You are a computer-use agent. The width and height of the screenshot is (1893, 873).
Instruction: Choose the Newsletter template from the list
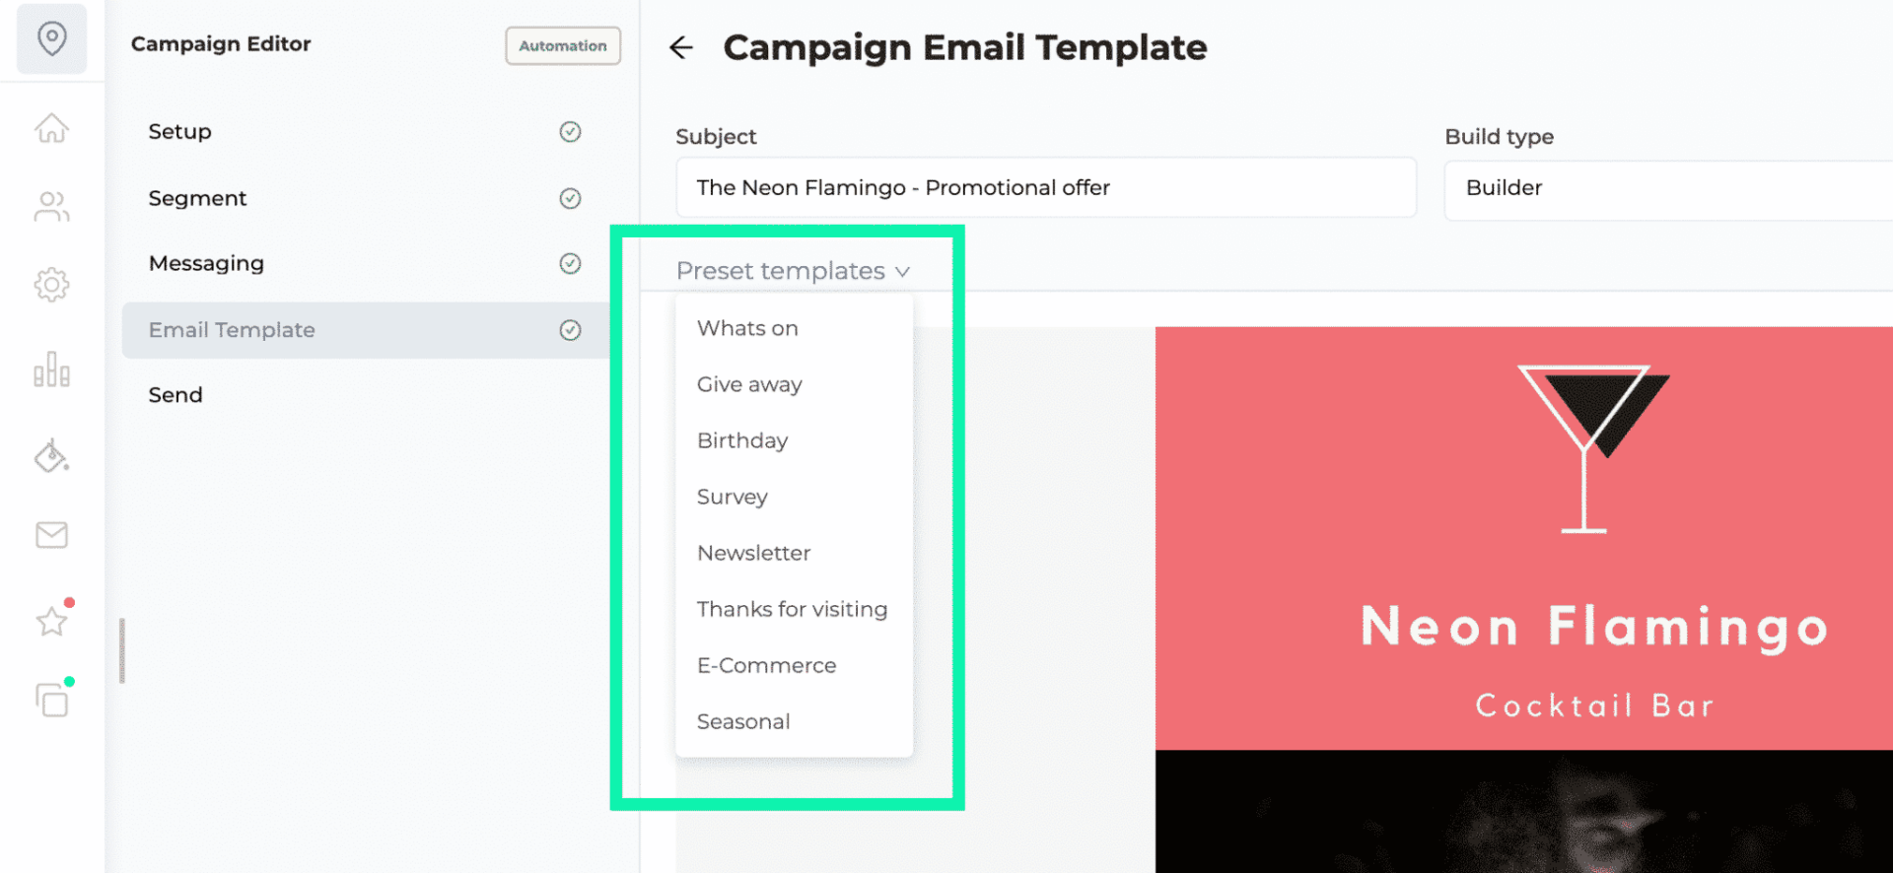(x=753, y=553)
